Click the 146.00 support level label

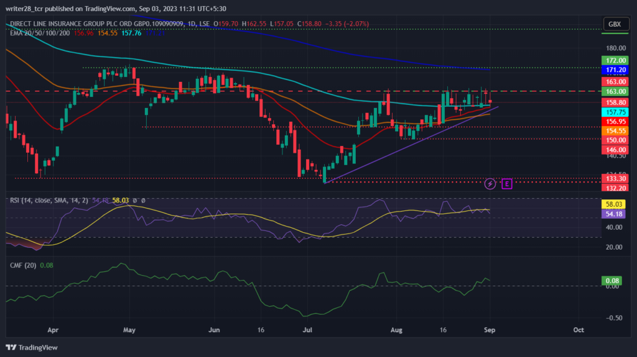click(x=615, y=150)
